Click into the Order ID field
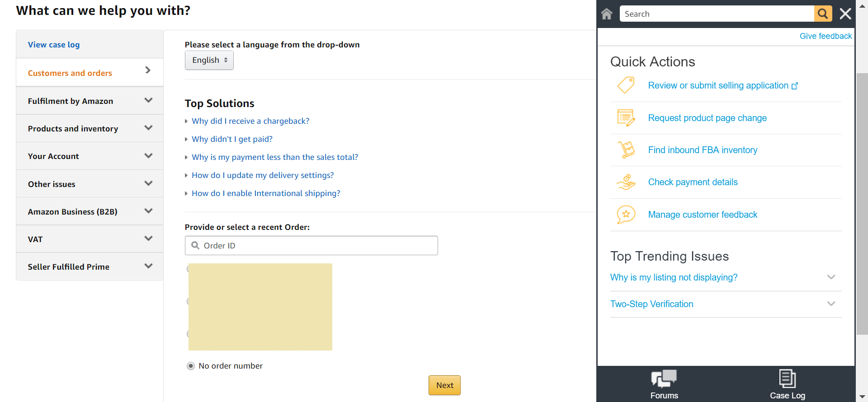The width and height of the screenshot is (868, 402). point(316,246)
